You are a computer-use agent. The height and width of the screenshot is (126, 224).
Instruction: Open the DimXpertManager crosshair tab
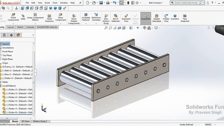11,35
